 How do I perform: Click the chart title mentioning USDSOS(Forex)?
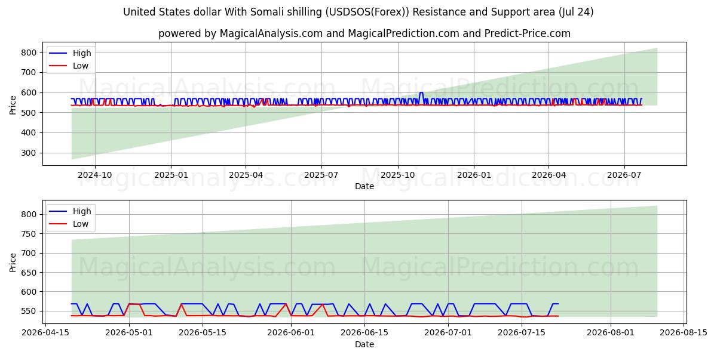coord(358,12)
